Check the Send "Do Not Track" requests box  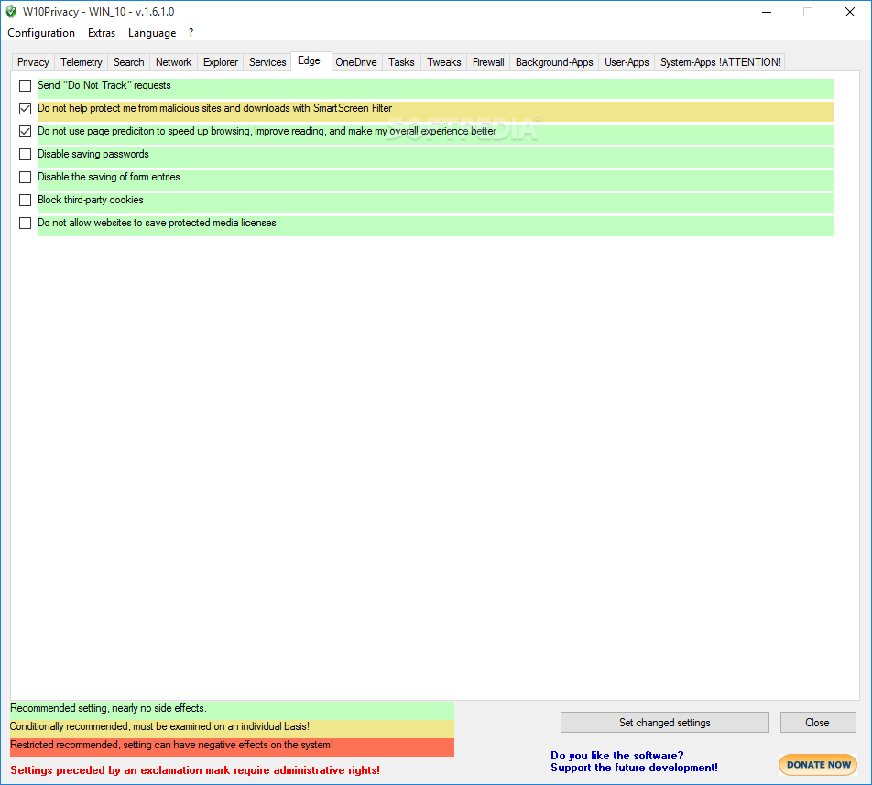pos(25,85)
